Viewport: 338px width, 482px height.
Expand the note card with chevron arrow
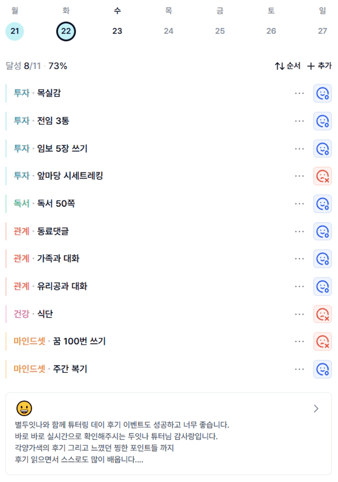point(316,408)
